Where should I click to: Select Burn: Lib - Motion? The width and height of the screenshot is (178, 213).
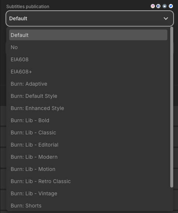(88, 169)
